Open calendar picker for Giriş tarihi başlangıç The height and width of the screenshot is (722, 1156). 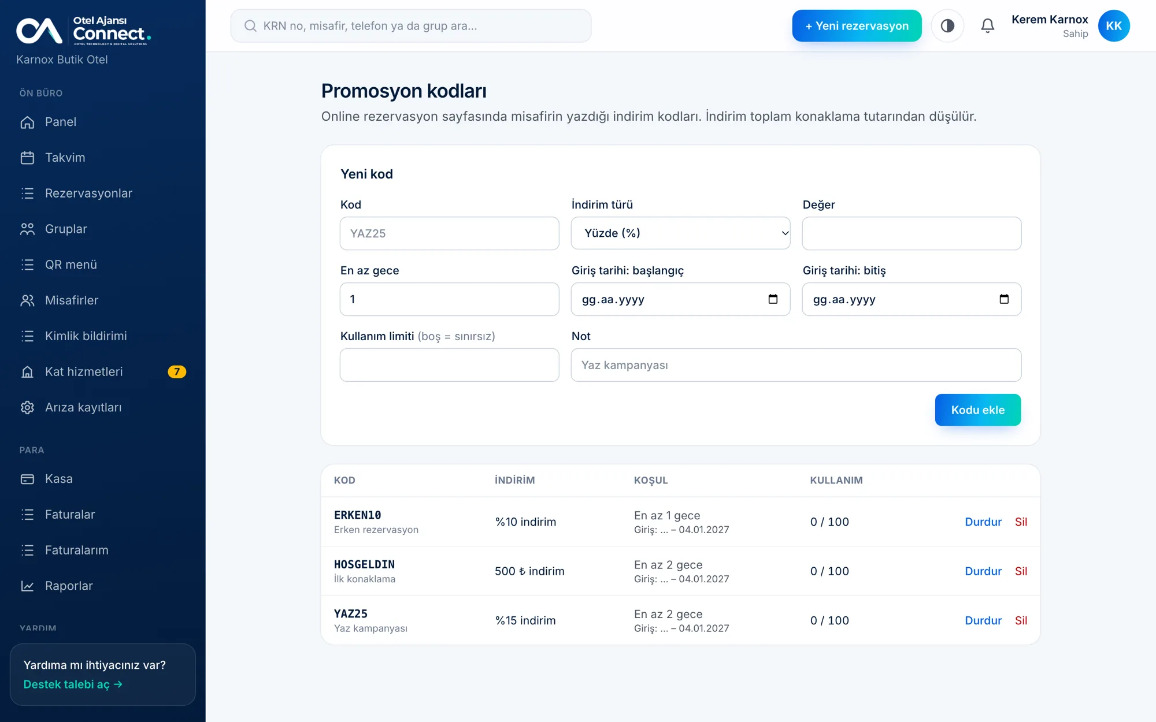pyautogui.click(x=773, y=299)
